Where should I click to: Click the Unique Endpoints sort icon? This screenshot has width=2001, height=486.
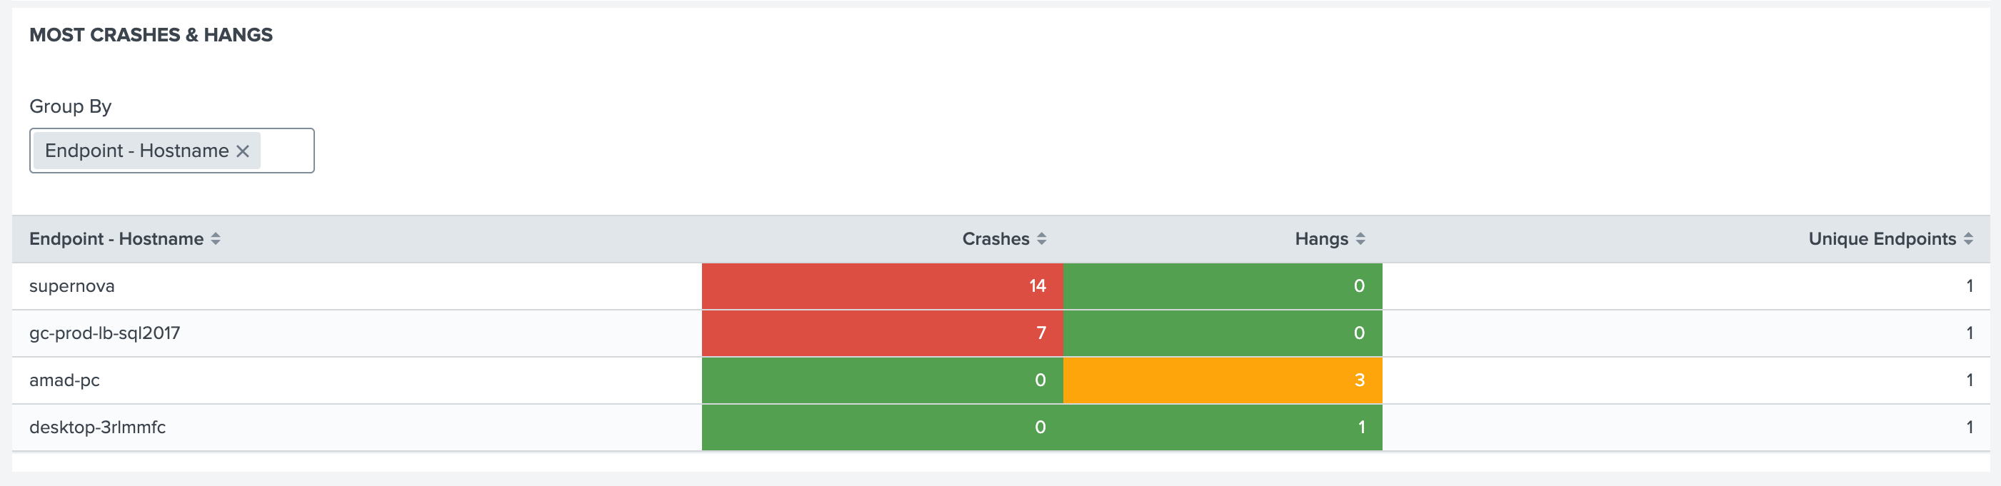click(x=1967, y=239)
